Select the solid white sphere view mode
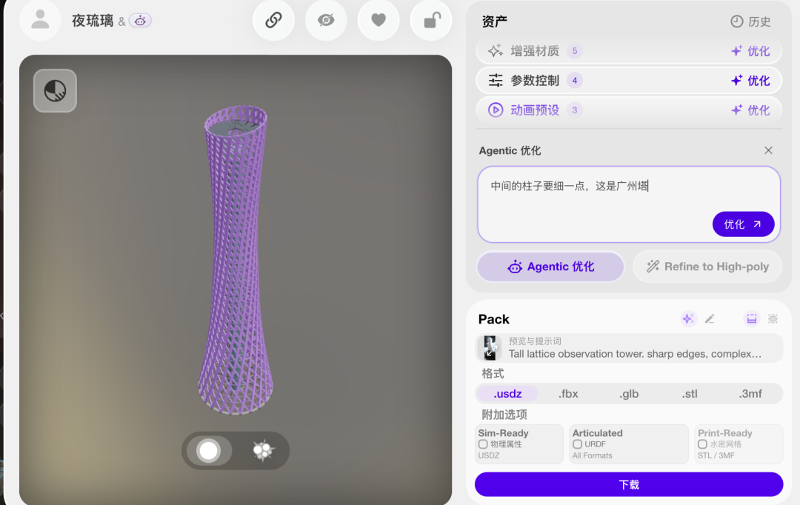This screenshot has width=800, height=505. [209, 451]
